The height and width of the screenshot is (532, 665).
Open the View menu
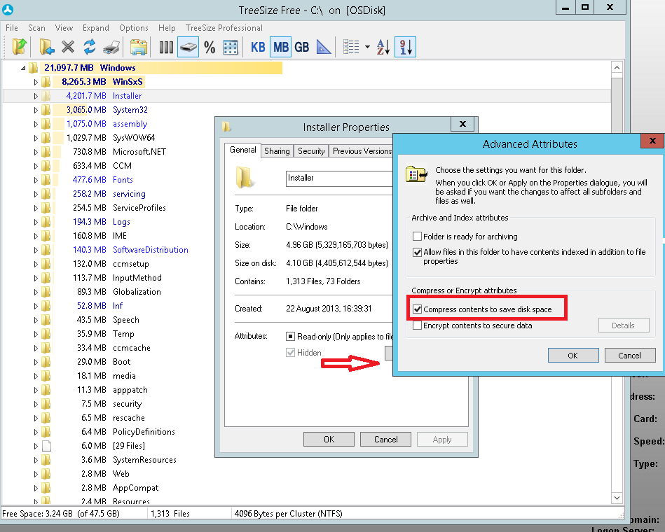[x=64, y=28]
